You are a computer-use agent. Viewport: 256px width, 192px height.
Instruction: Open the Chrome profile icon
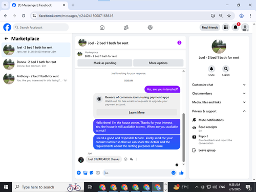tap(241, 16)
